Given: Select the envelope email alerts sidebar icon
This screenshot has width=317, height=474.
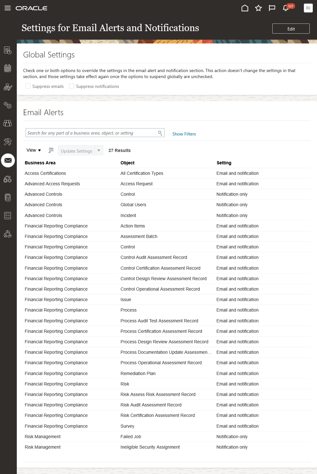Looking at the screenshot, I should (8, 161).
